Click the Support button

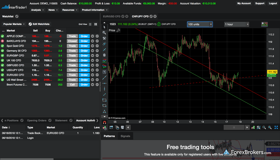(x=260, y=3)
